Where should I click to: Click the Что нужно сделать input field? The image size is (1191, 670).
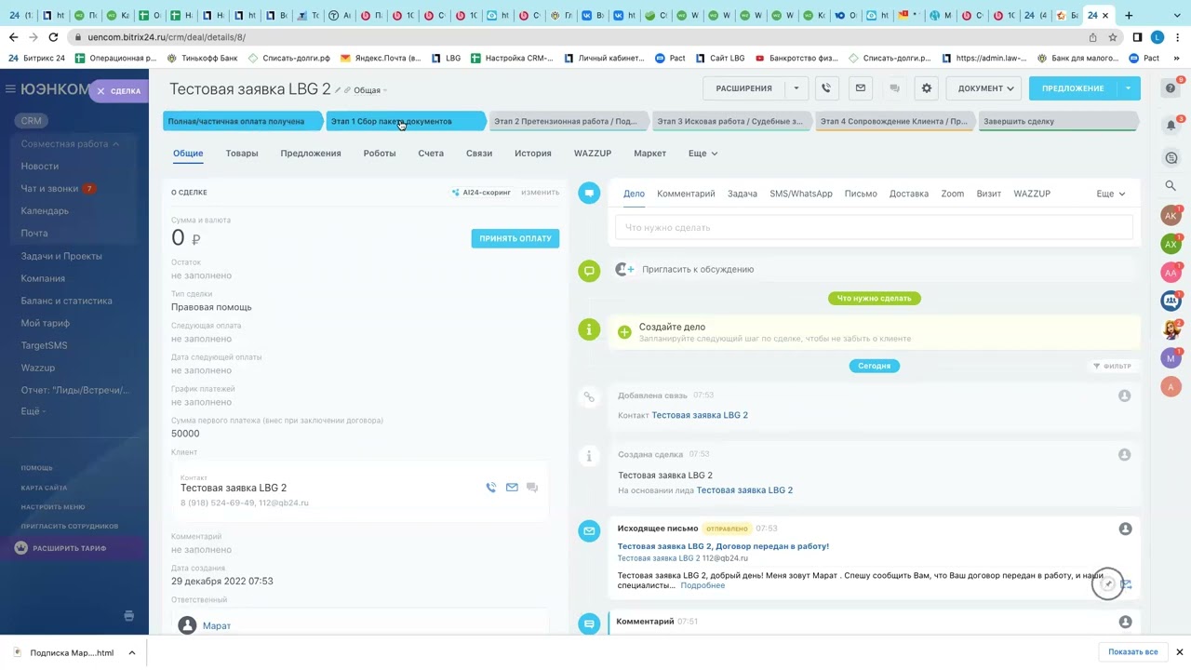point(874,227)
